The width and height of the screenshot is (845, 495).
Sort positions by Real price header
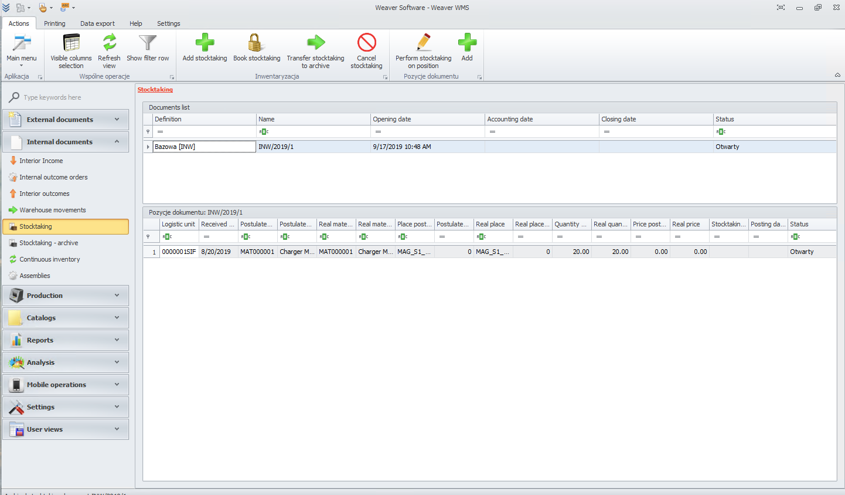(690, 224)
